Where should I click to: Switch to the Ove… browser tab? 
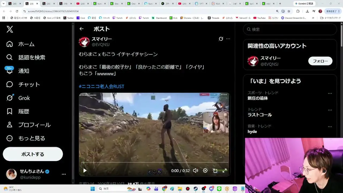tap(134, 4)
